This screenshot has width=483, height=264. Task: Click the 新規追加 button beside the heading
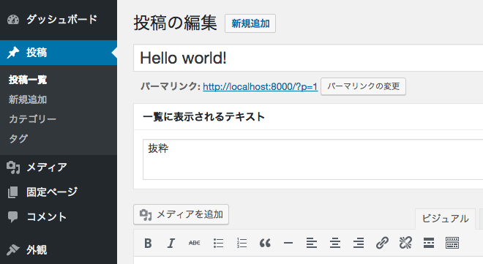coord(250,23)
